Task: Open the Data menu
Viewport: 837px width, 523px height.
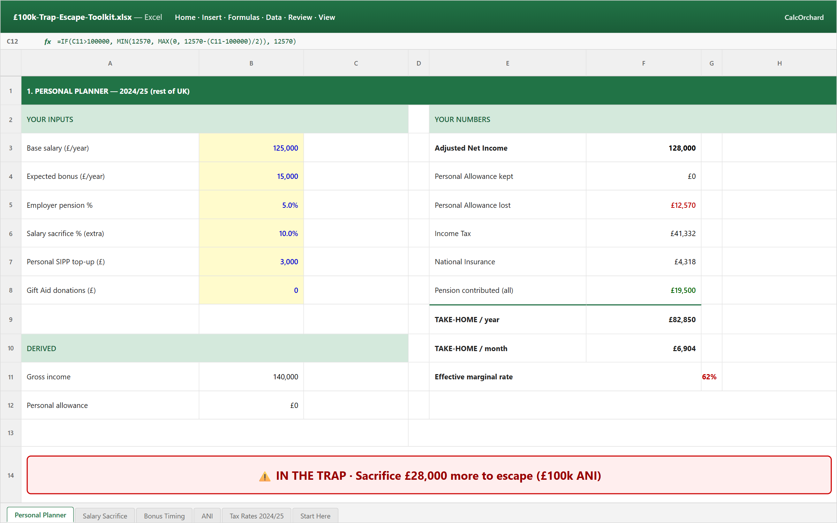Action: tap(274, 17)
